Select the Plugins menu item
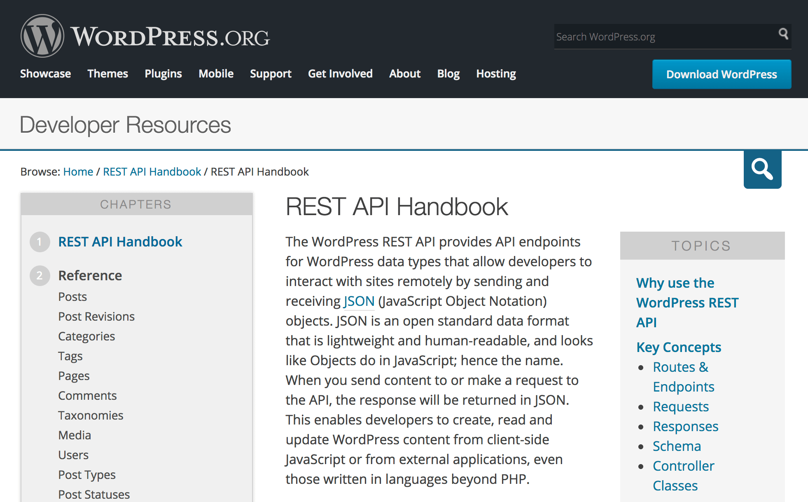This screenshot has height=502, width=808. [x=163, y=73]
